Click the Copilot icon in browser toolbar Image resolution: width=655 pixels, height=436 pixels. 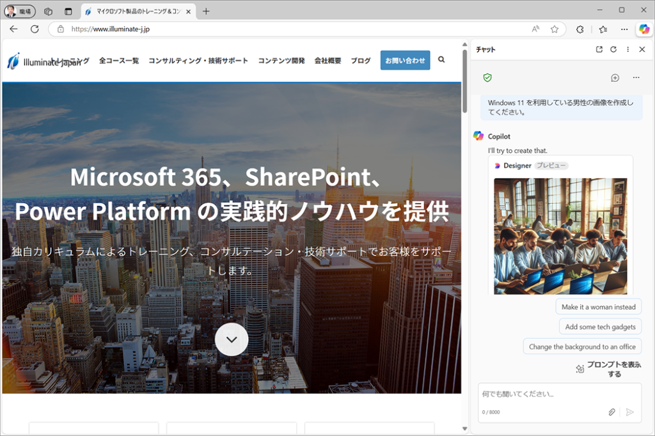click(x=643, y=29)
